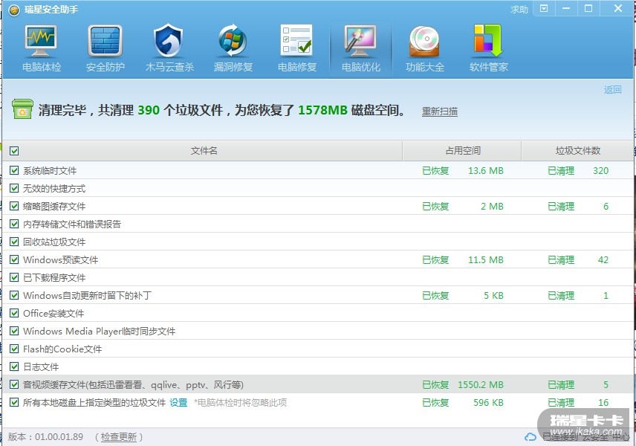The image size is (636, 446).
Task: Uncheck 已下载程序文件 checkbox
Action: [14, 277]
